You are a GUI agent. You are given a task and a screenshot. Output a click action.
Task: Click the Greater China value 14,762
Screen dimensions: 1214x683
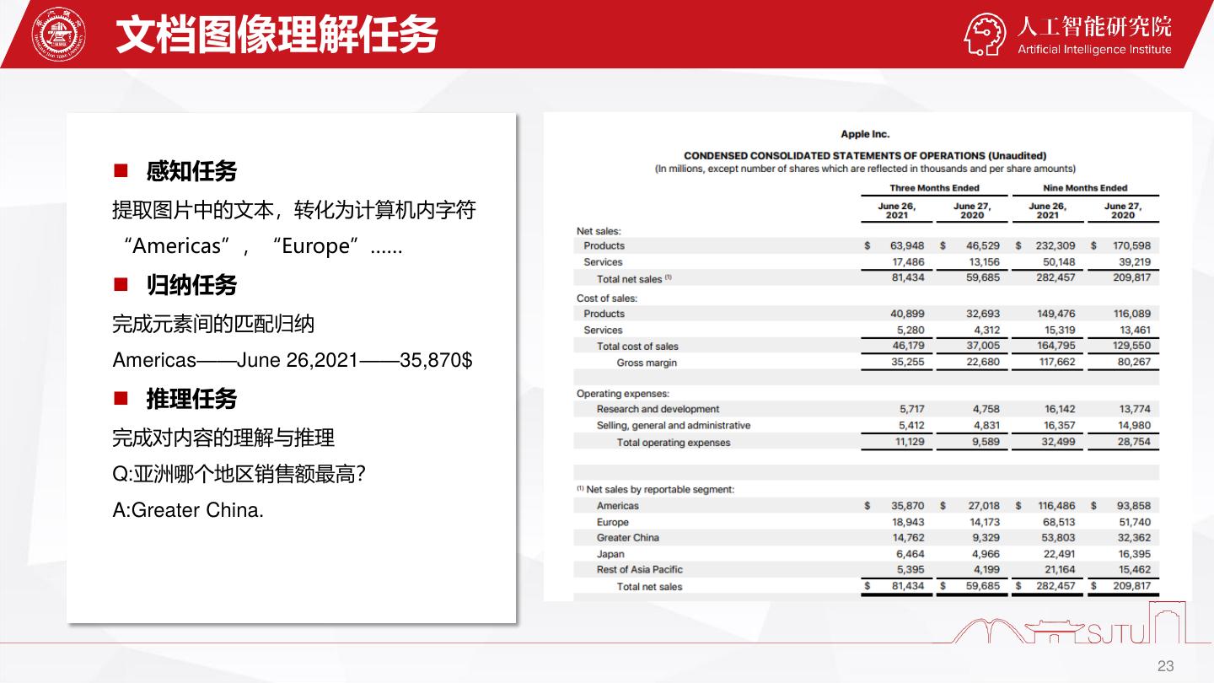(x=909, y=538)
